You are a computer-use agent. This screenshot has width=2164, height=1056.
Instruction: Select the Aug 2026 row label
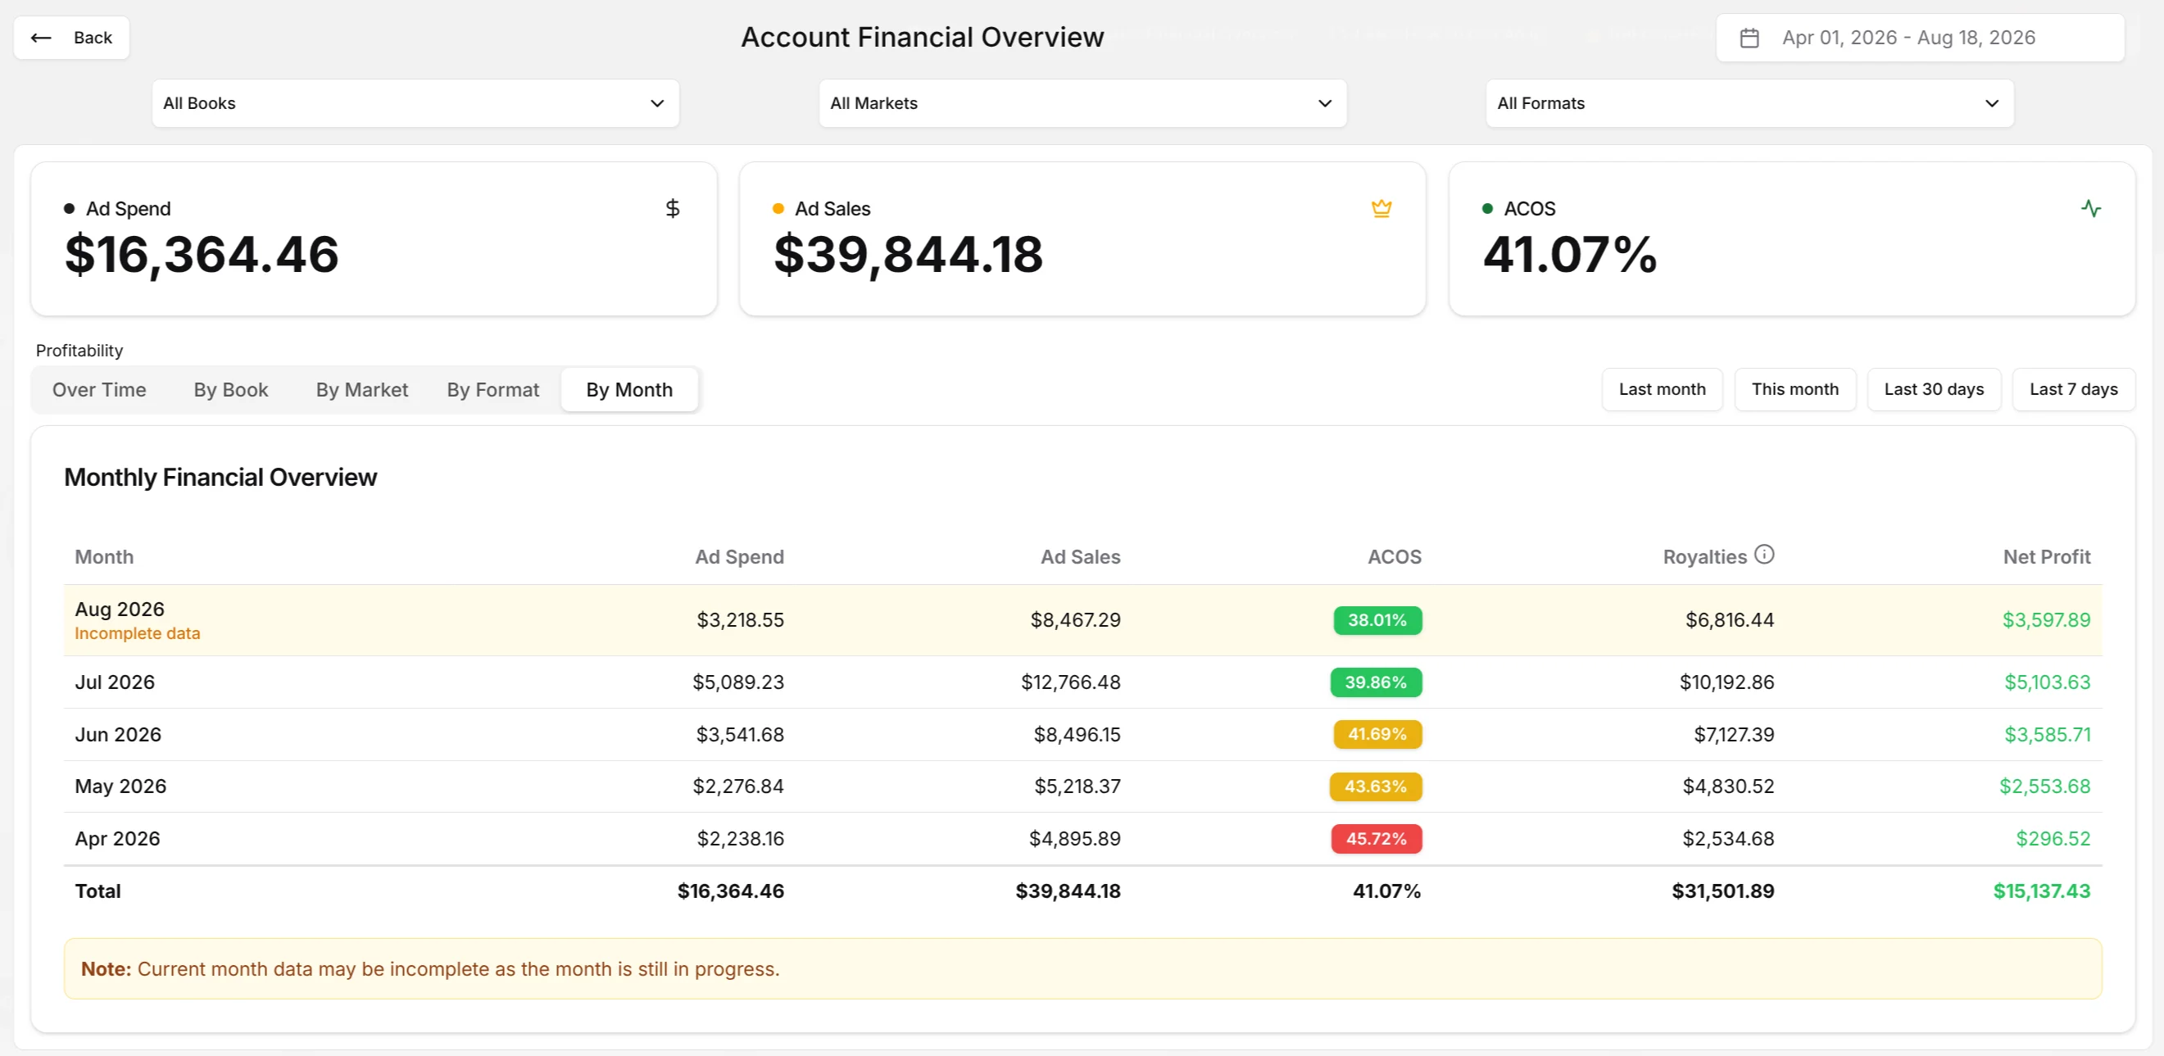(x=120, y=609)
